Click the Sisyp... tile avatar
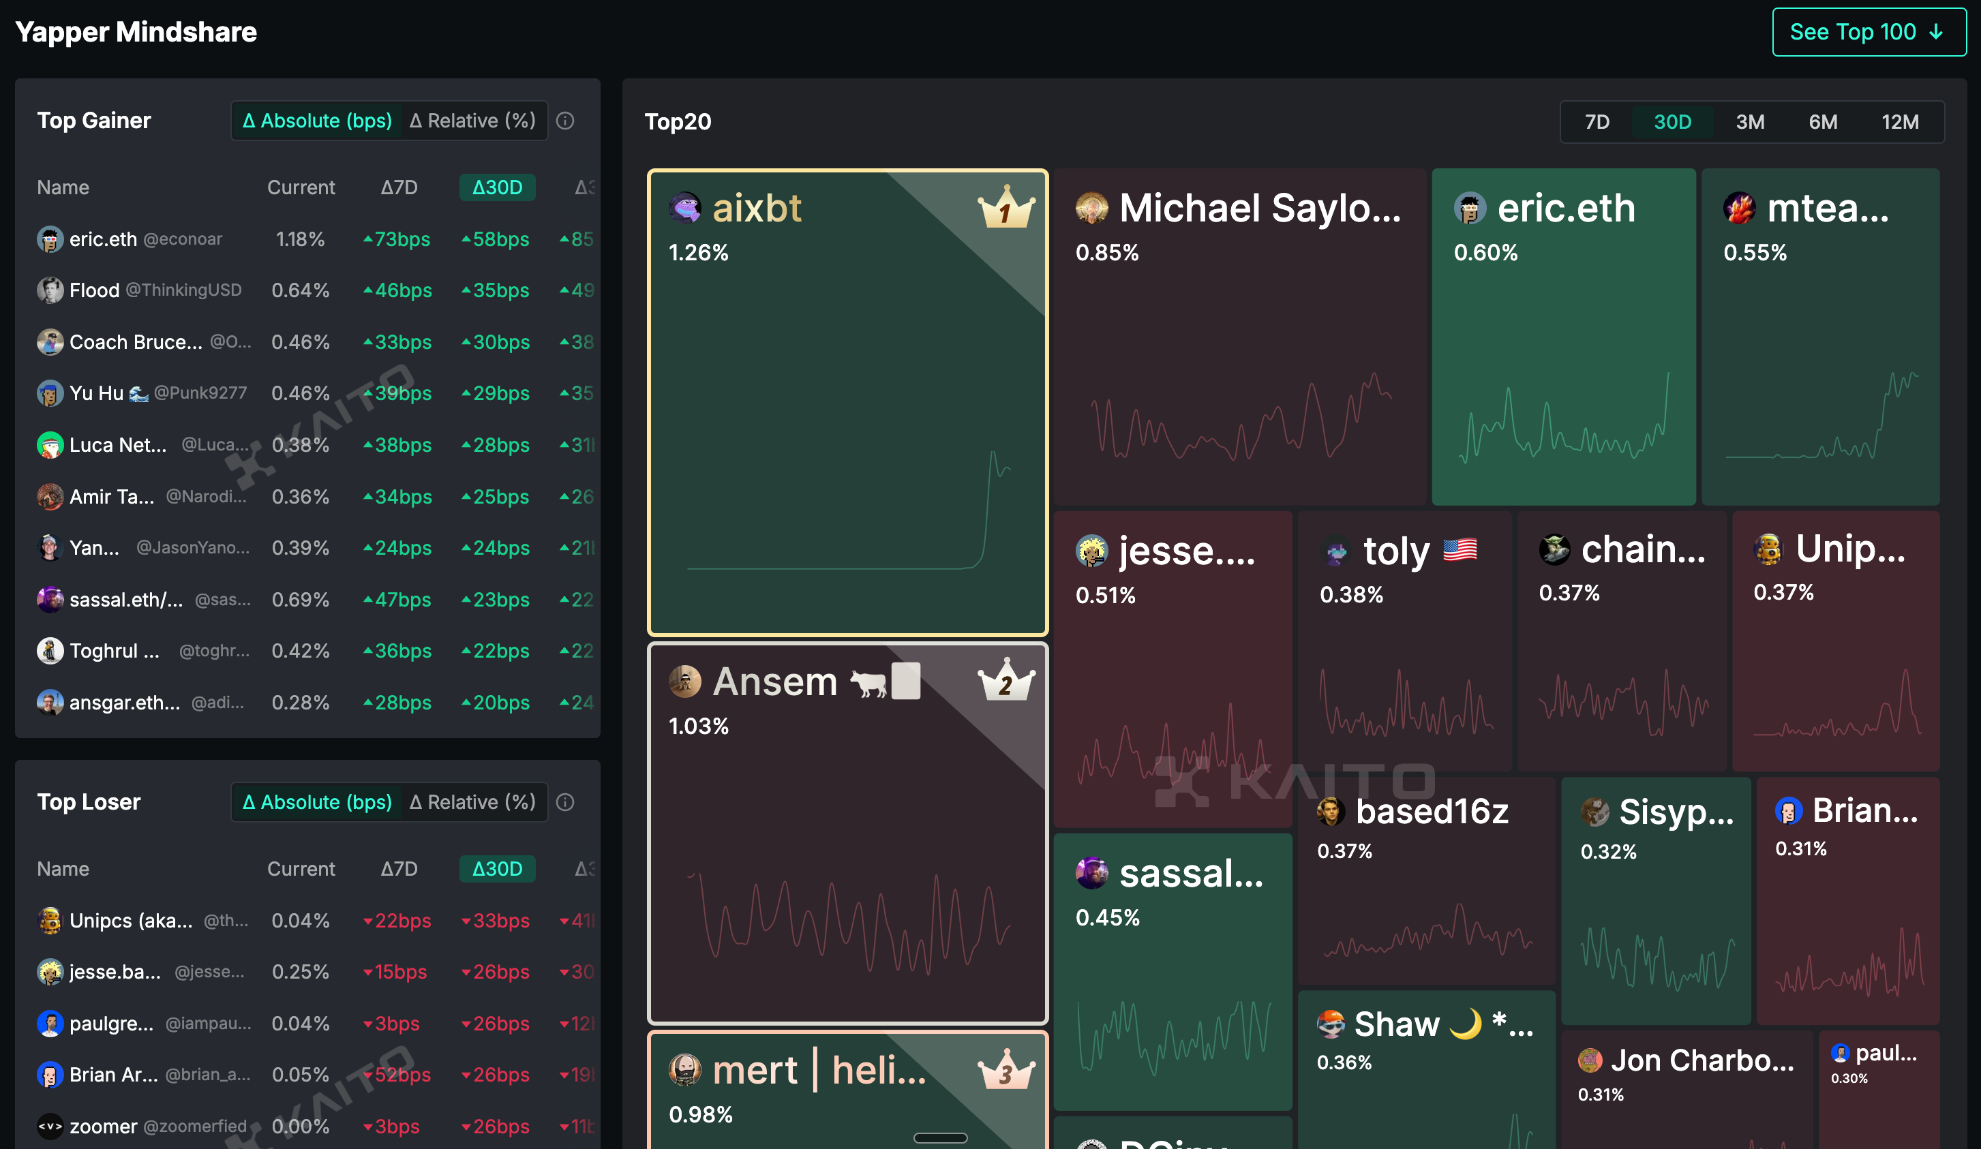Image resolution: width=1981 pixels, height=1149 pixels. 1595,811
